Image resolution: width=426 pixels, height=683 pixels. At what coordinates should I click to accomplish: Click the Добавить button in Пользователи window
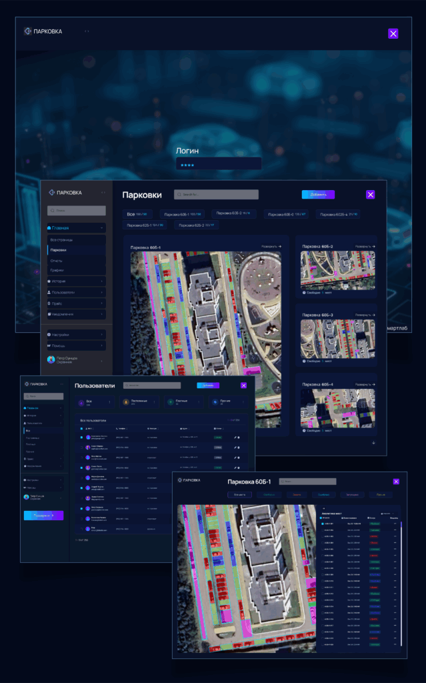[208, 386]
